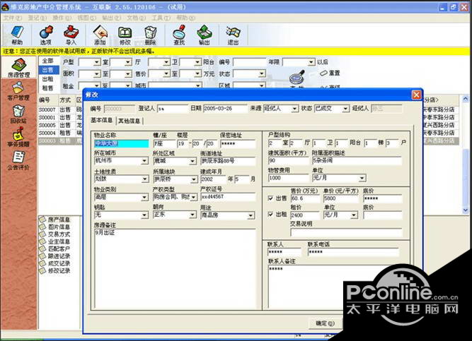The width and height of the screenshot is (472, 341).
Task: Select 跟进记录 in the lower-left list
Action: [55, 256]
